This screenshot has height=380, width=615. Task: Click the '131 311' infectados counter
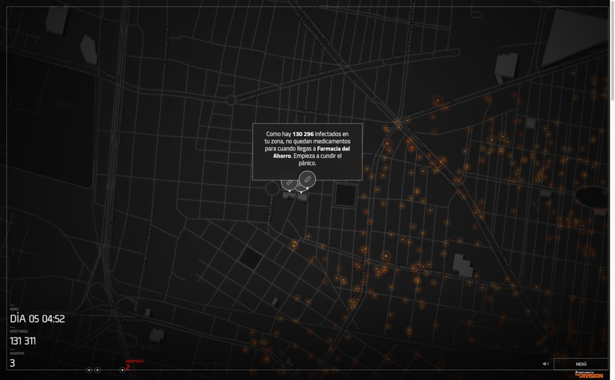pyautogui.click(x=23, y=341)
